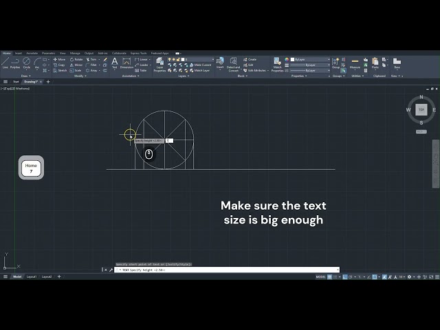Click the Dimension tool
The image size is (440, 330).
[x=126, y=63]
